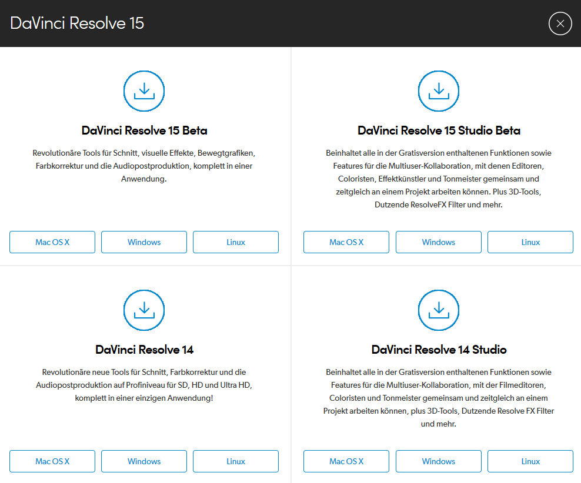This screenshot has height=483, width=581.
Task: Download Resolve 14 for Linux
Action: coord(236,461)
